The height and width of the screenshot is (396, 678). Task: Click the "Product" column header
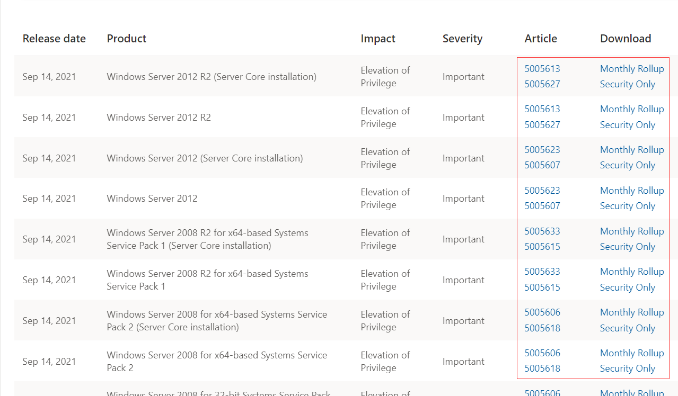click(127, 39)
